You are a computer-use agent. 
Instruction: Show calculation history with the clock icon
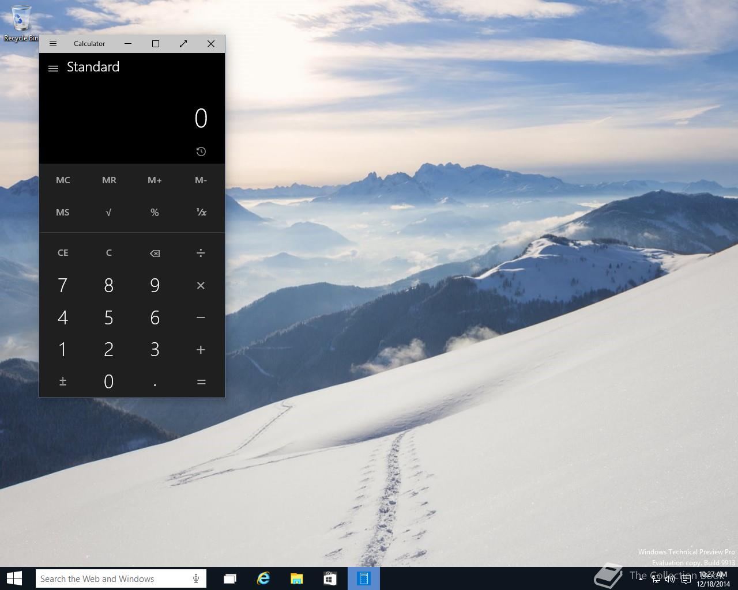pos(201,152)
